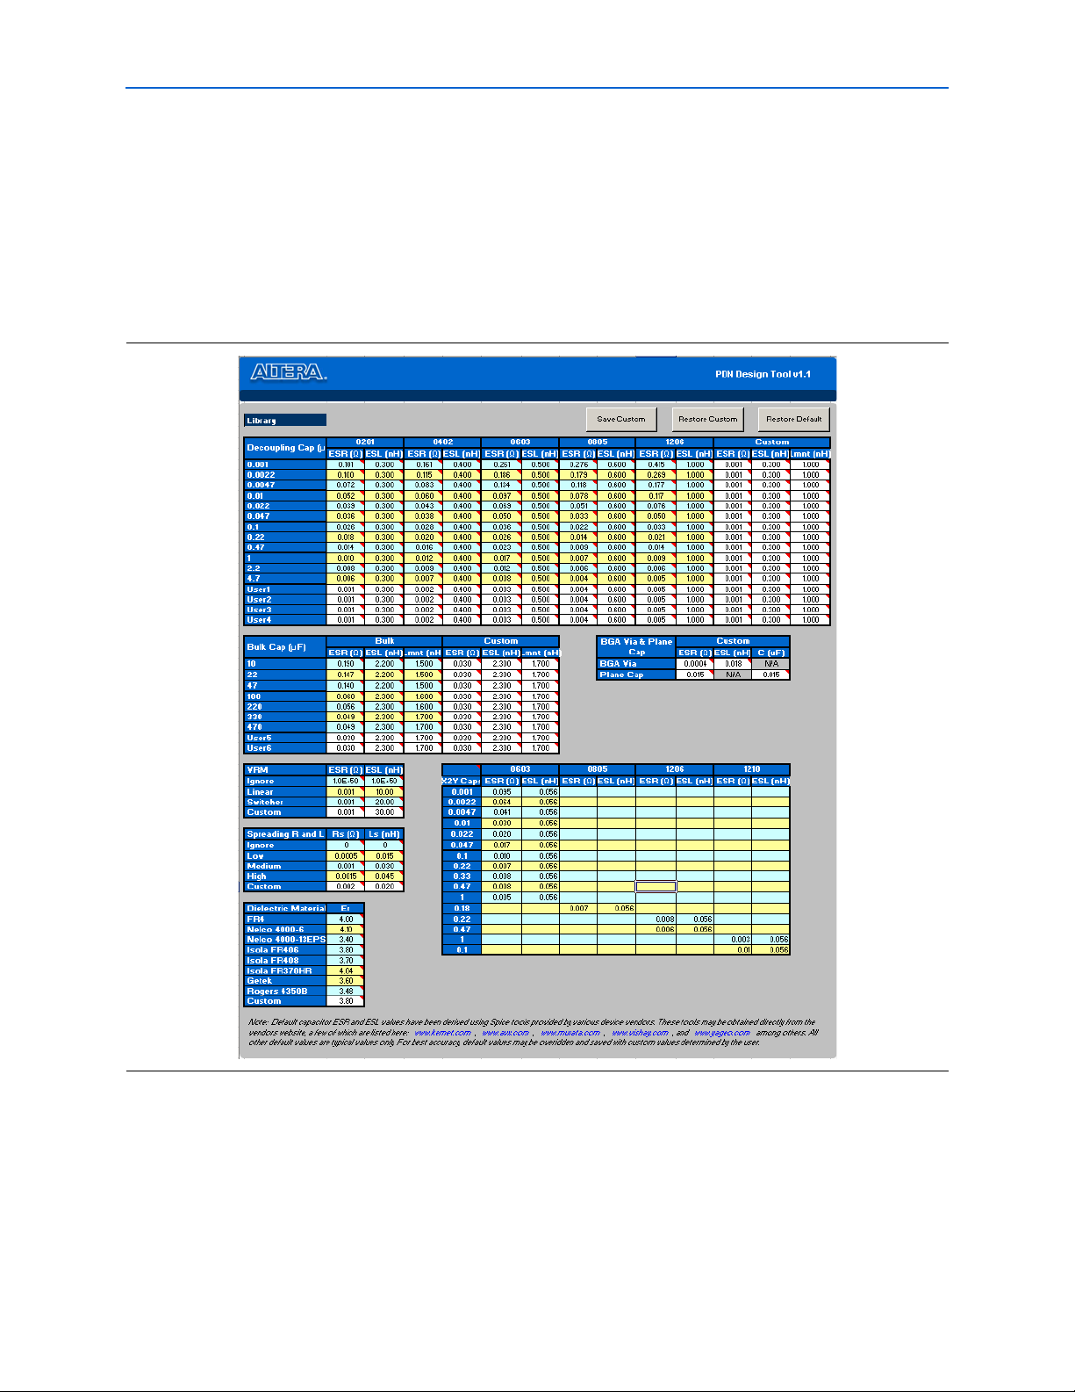
Task: Select Nelco 4000-6 Er cell 4.10
Action: tap(345, 929)
